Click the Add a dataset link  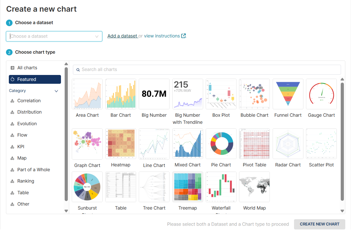coord(122,36)
